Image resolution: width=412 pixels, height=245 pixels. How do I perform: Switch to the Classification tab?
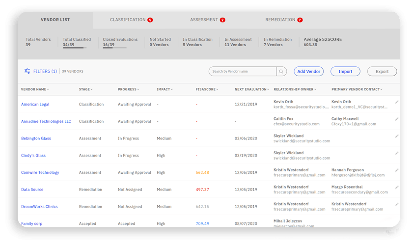pyautogui.click(x=131, y=20)
